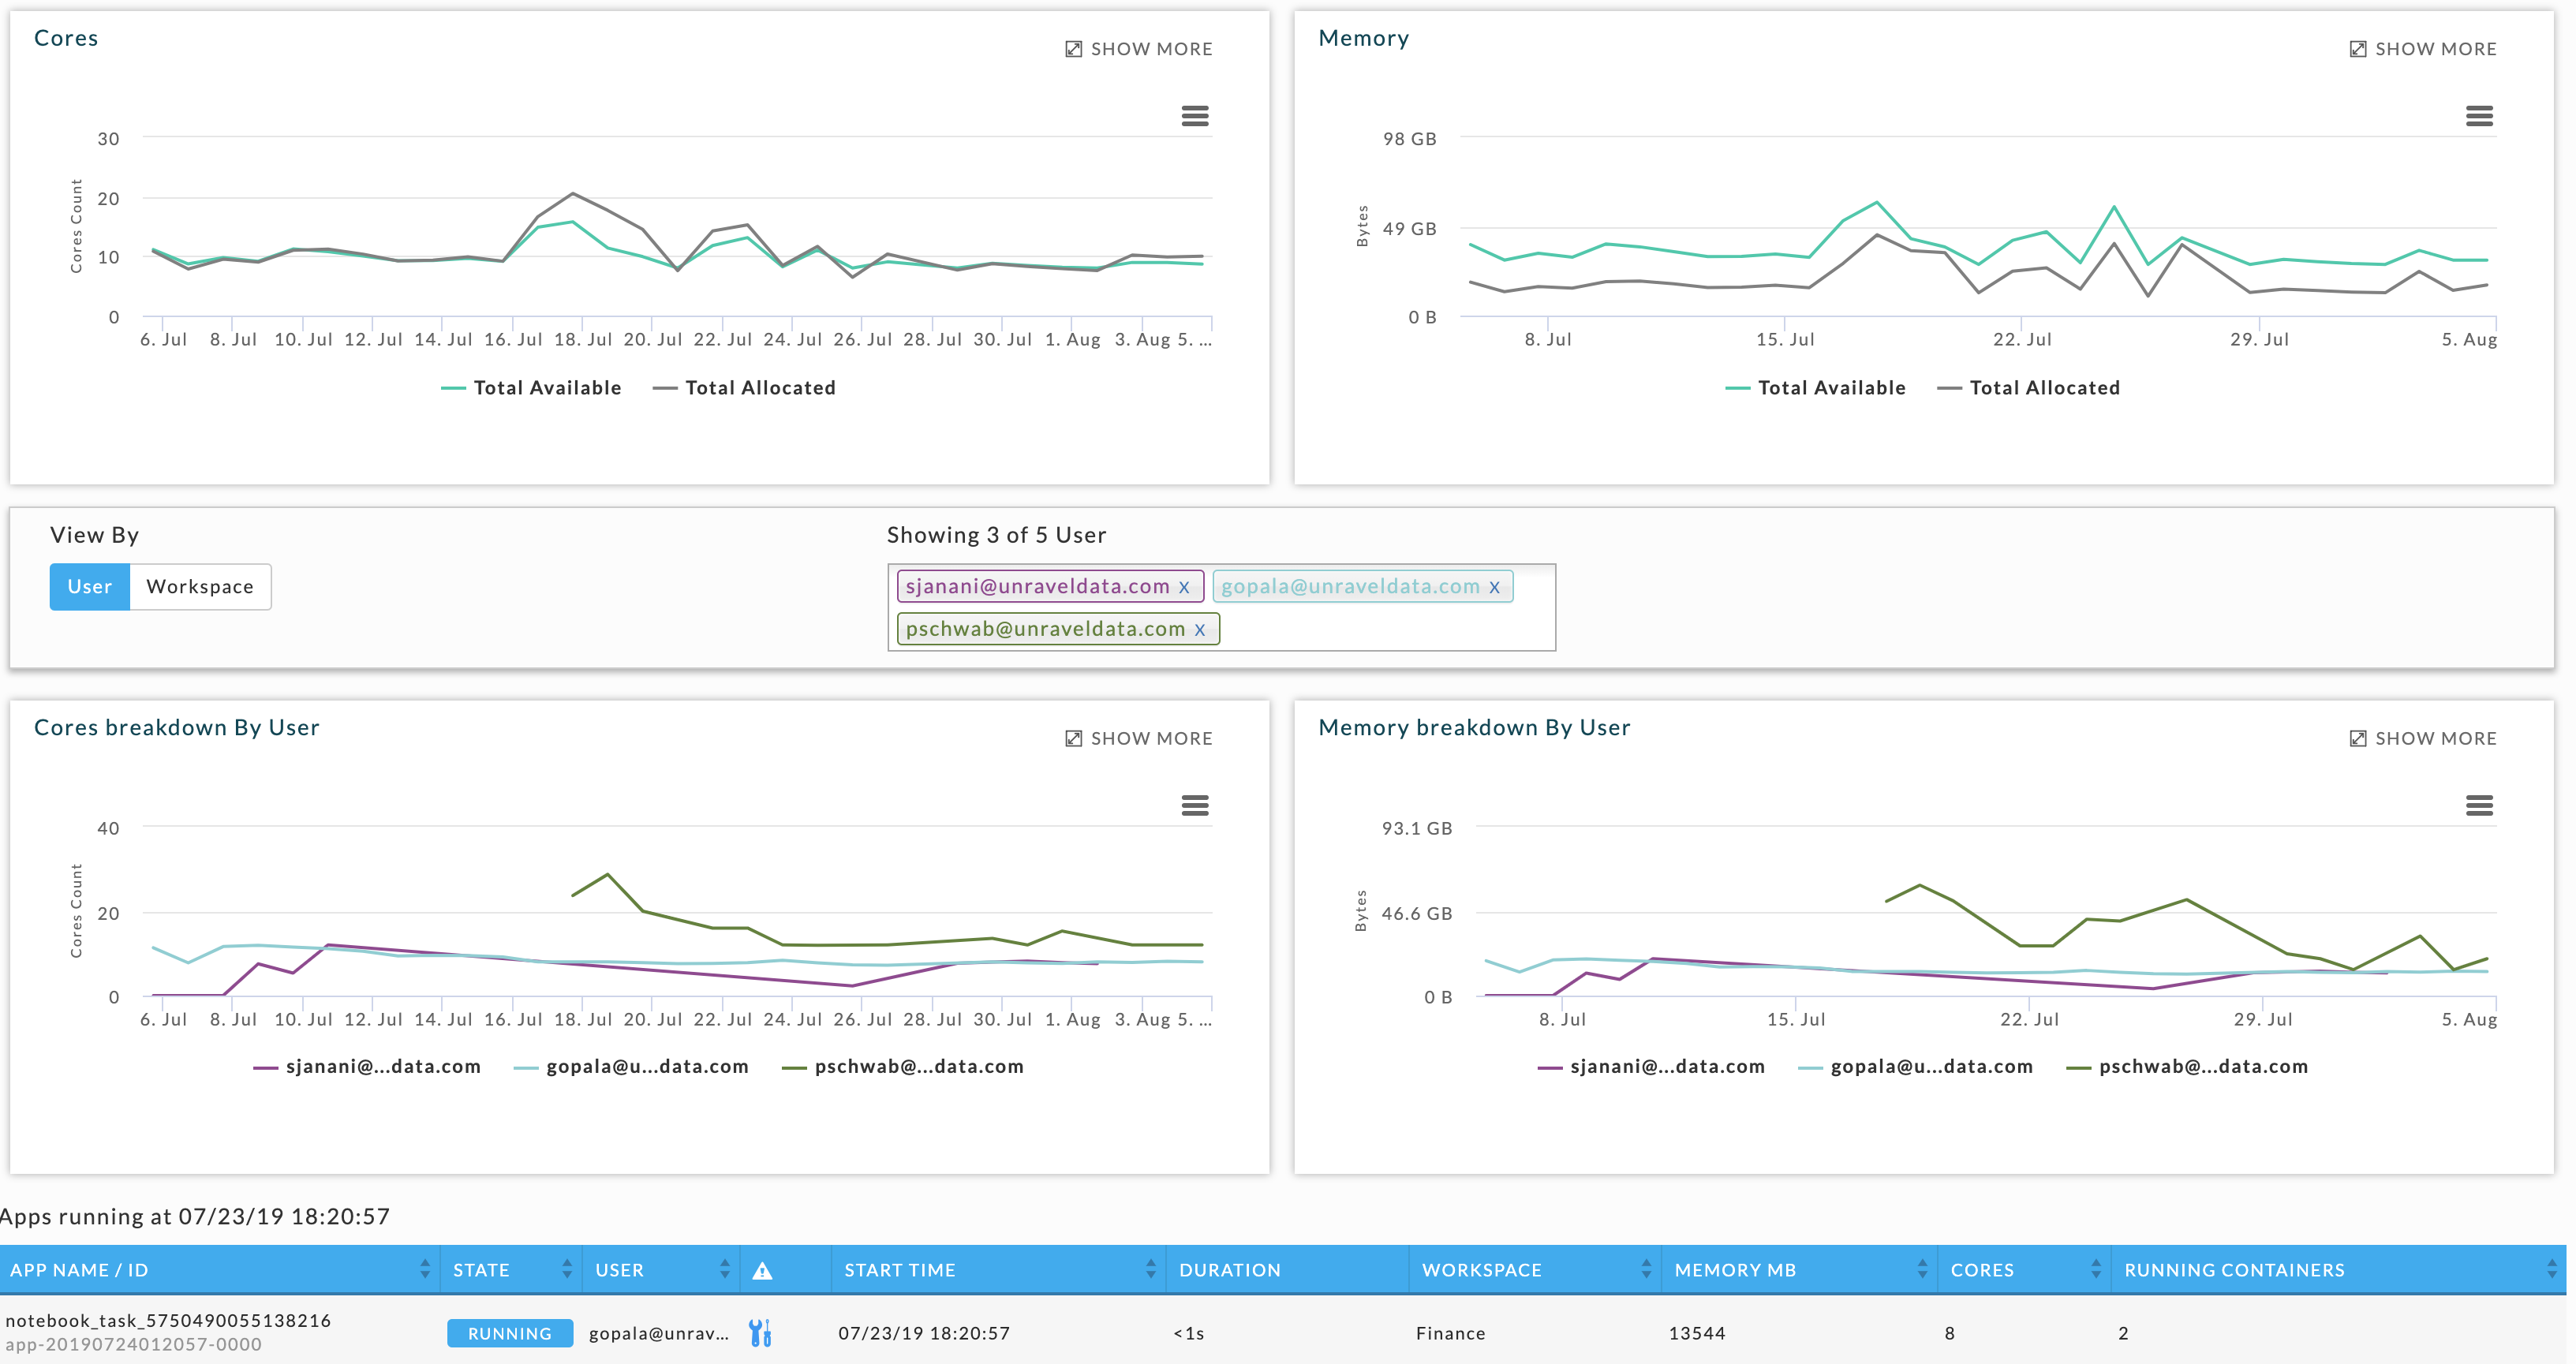Toggle pschwab series in Memory breakdown legend
Screen dimensions: 2576x1364
pyautogui.click(x=2187, y=1066)
